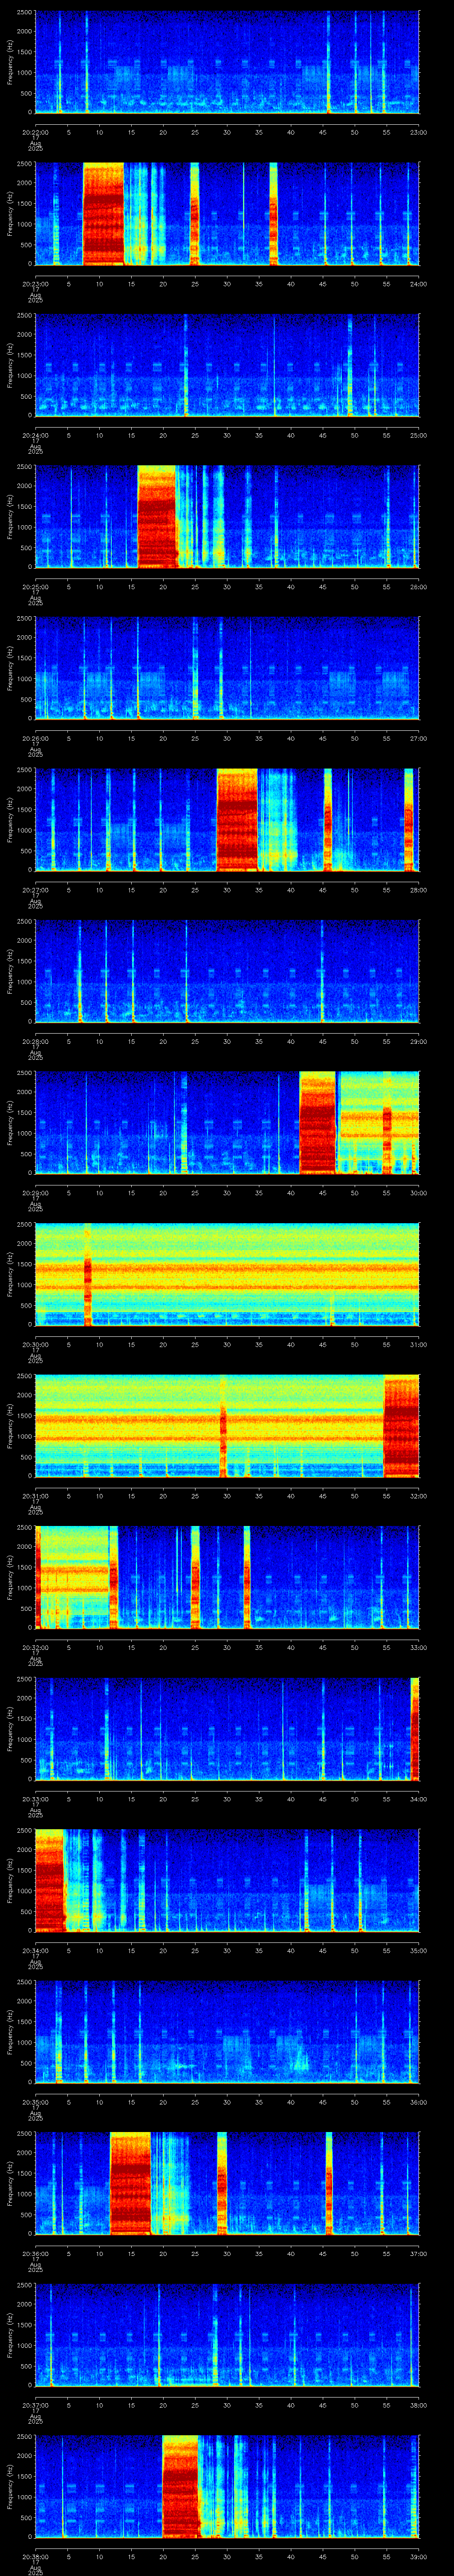Click the wide red burst in the 20:29:00 spectrogram
The image size is (454, 2576).
(x=318, y=1123)
